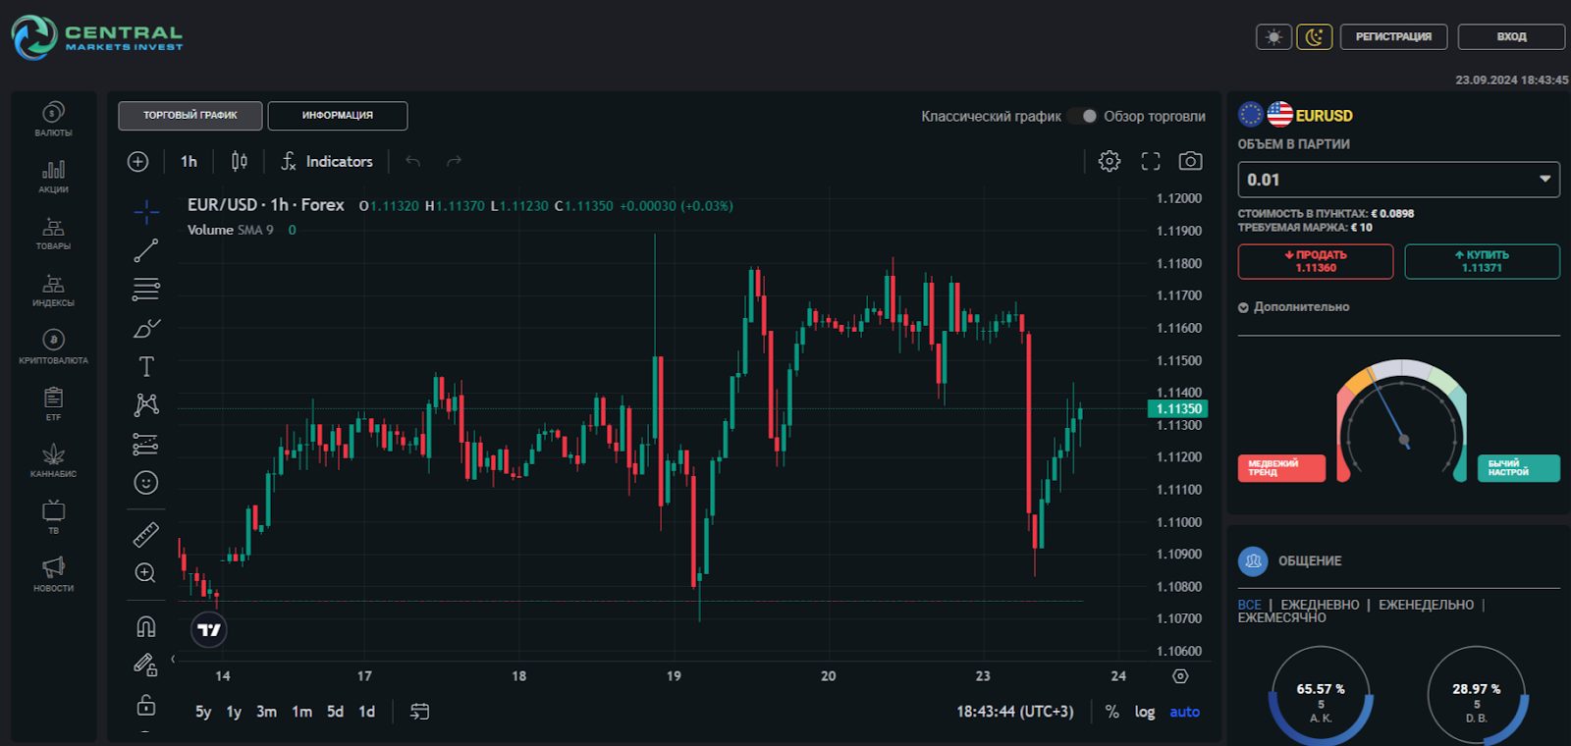Open the Валюты currencies sidebar section
The image size is (1571, 746).
pos(53,119)
